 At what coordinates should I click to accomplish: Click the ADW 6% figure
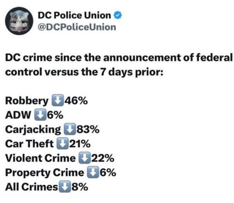point(55,115)
